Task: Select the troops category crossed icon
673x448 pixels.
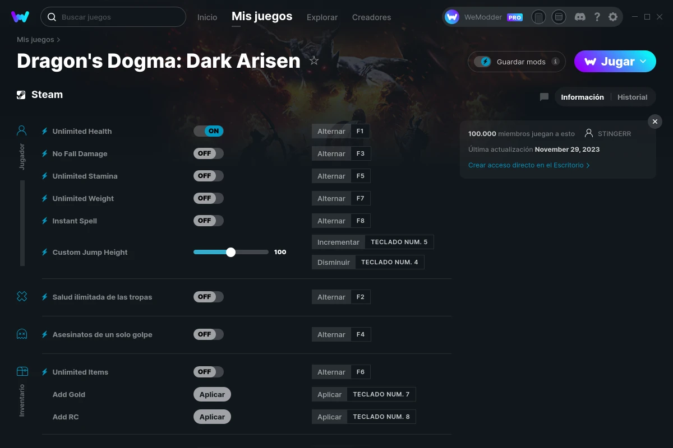Action: [22, 297]
